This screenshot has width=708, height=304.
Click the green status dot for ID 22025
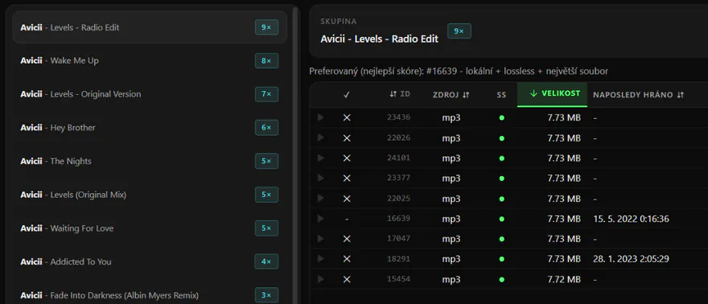(501, 199)
